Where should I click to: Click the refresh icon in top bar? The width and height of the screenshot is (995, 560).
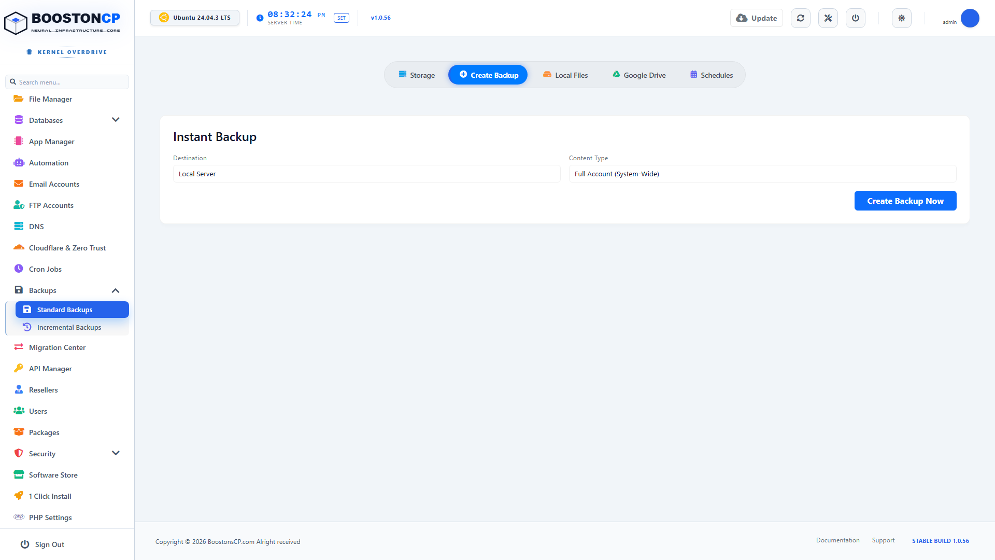click(801, 18)
